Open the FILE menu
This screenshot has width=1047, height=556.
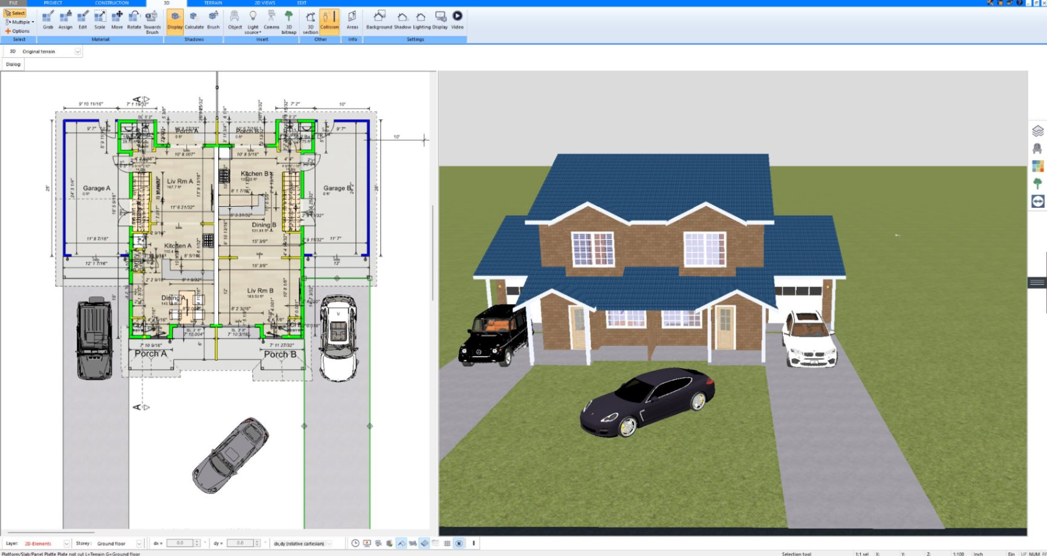click(x=13, y=3)
